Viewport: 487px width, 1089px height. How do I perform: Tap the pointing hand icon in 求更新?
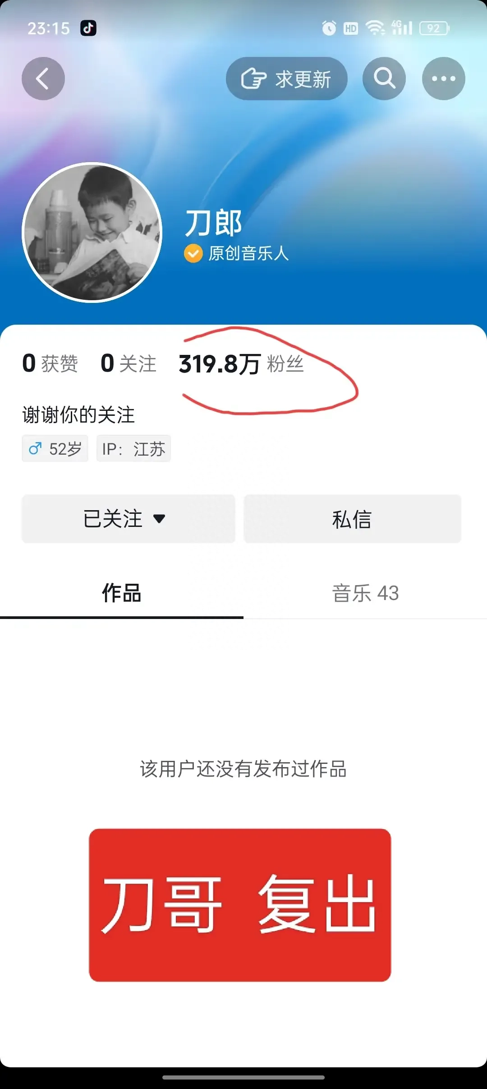click(254, 79)
